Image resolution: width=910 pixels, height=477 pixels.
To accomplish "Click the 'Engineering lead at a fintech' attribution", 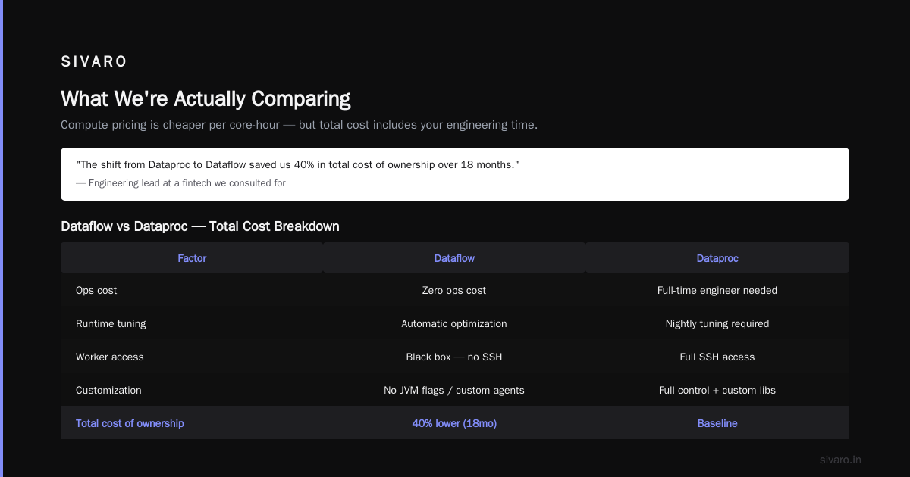I will (180, 183).
